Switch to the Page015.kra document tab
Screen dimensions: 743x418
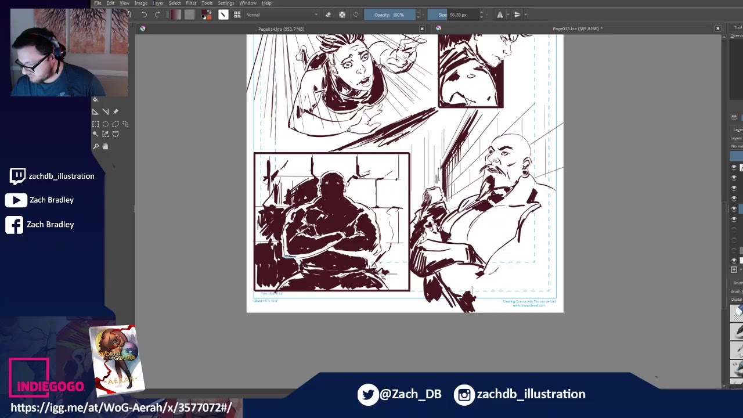pos(576,28)
